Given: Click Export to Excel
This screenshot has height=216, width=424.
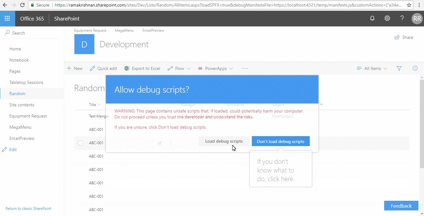Looking at the screenshot, I should coord(142,68).
